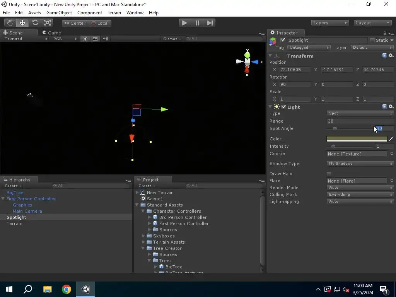
Task: Toggle Local coordinate button
Action: click(100, 23)
